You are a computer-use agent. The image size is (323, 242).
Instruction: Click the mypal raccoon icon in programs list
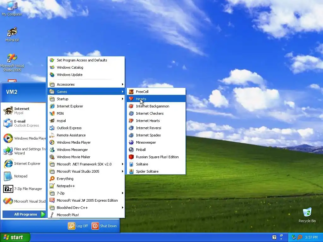pyautogui.click(x=52, y=121)
